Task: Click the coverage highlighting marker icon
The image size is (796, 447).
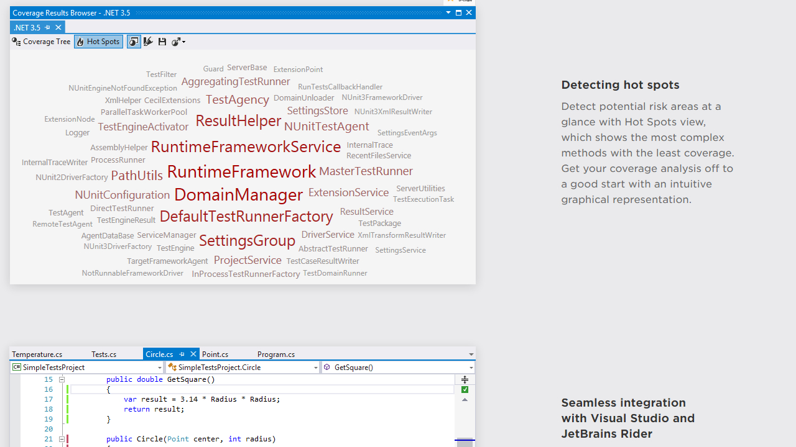Action: click(x=148, y=42)
